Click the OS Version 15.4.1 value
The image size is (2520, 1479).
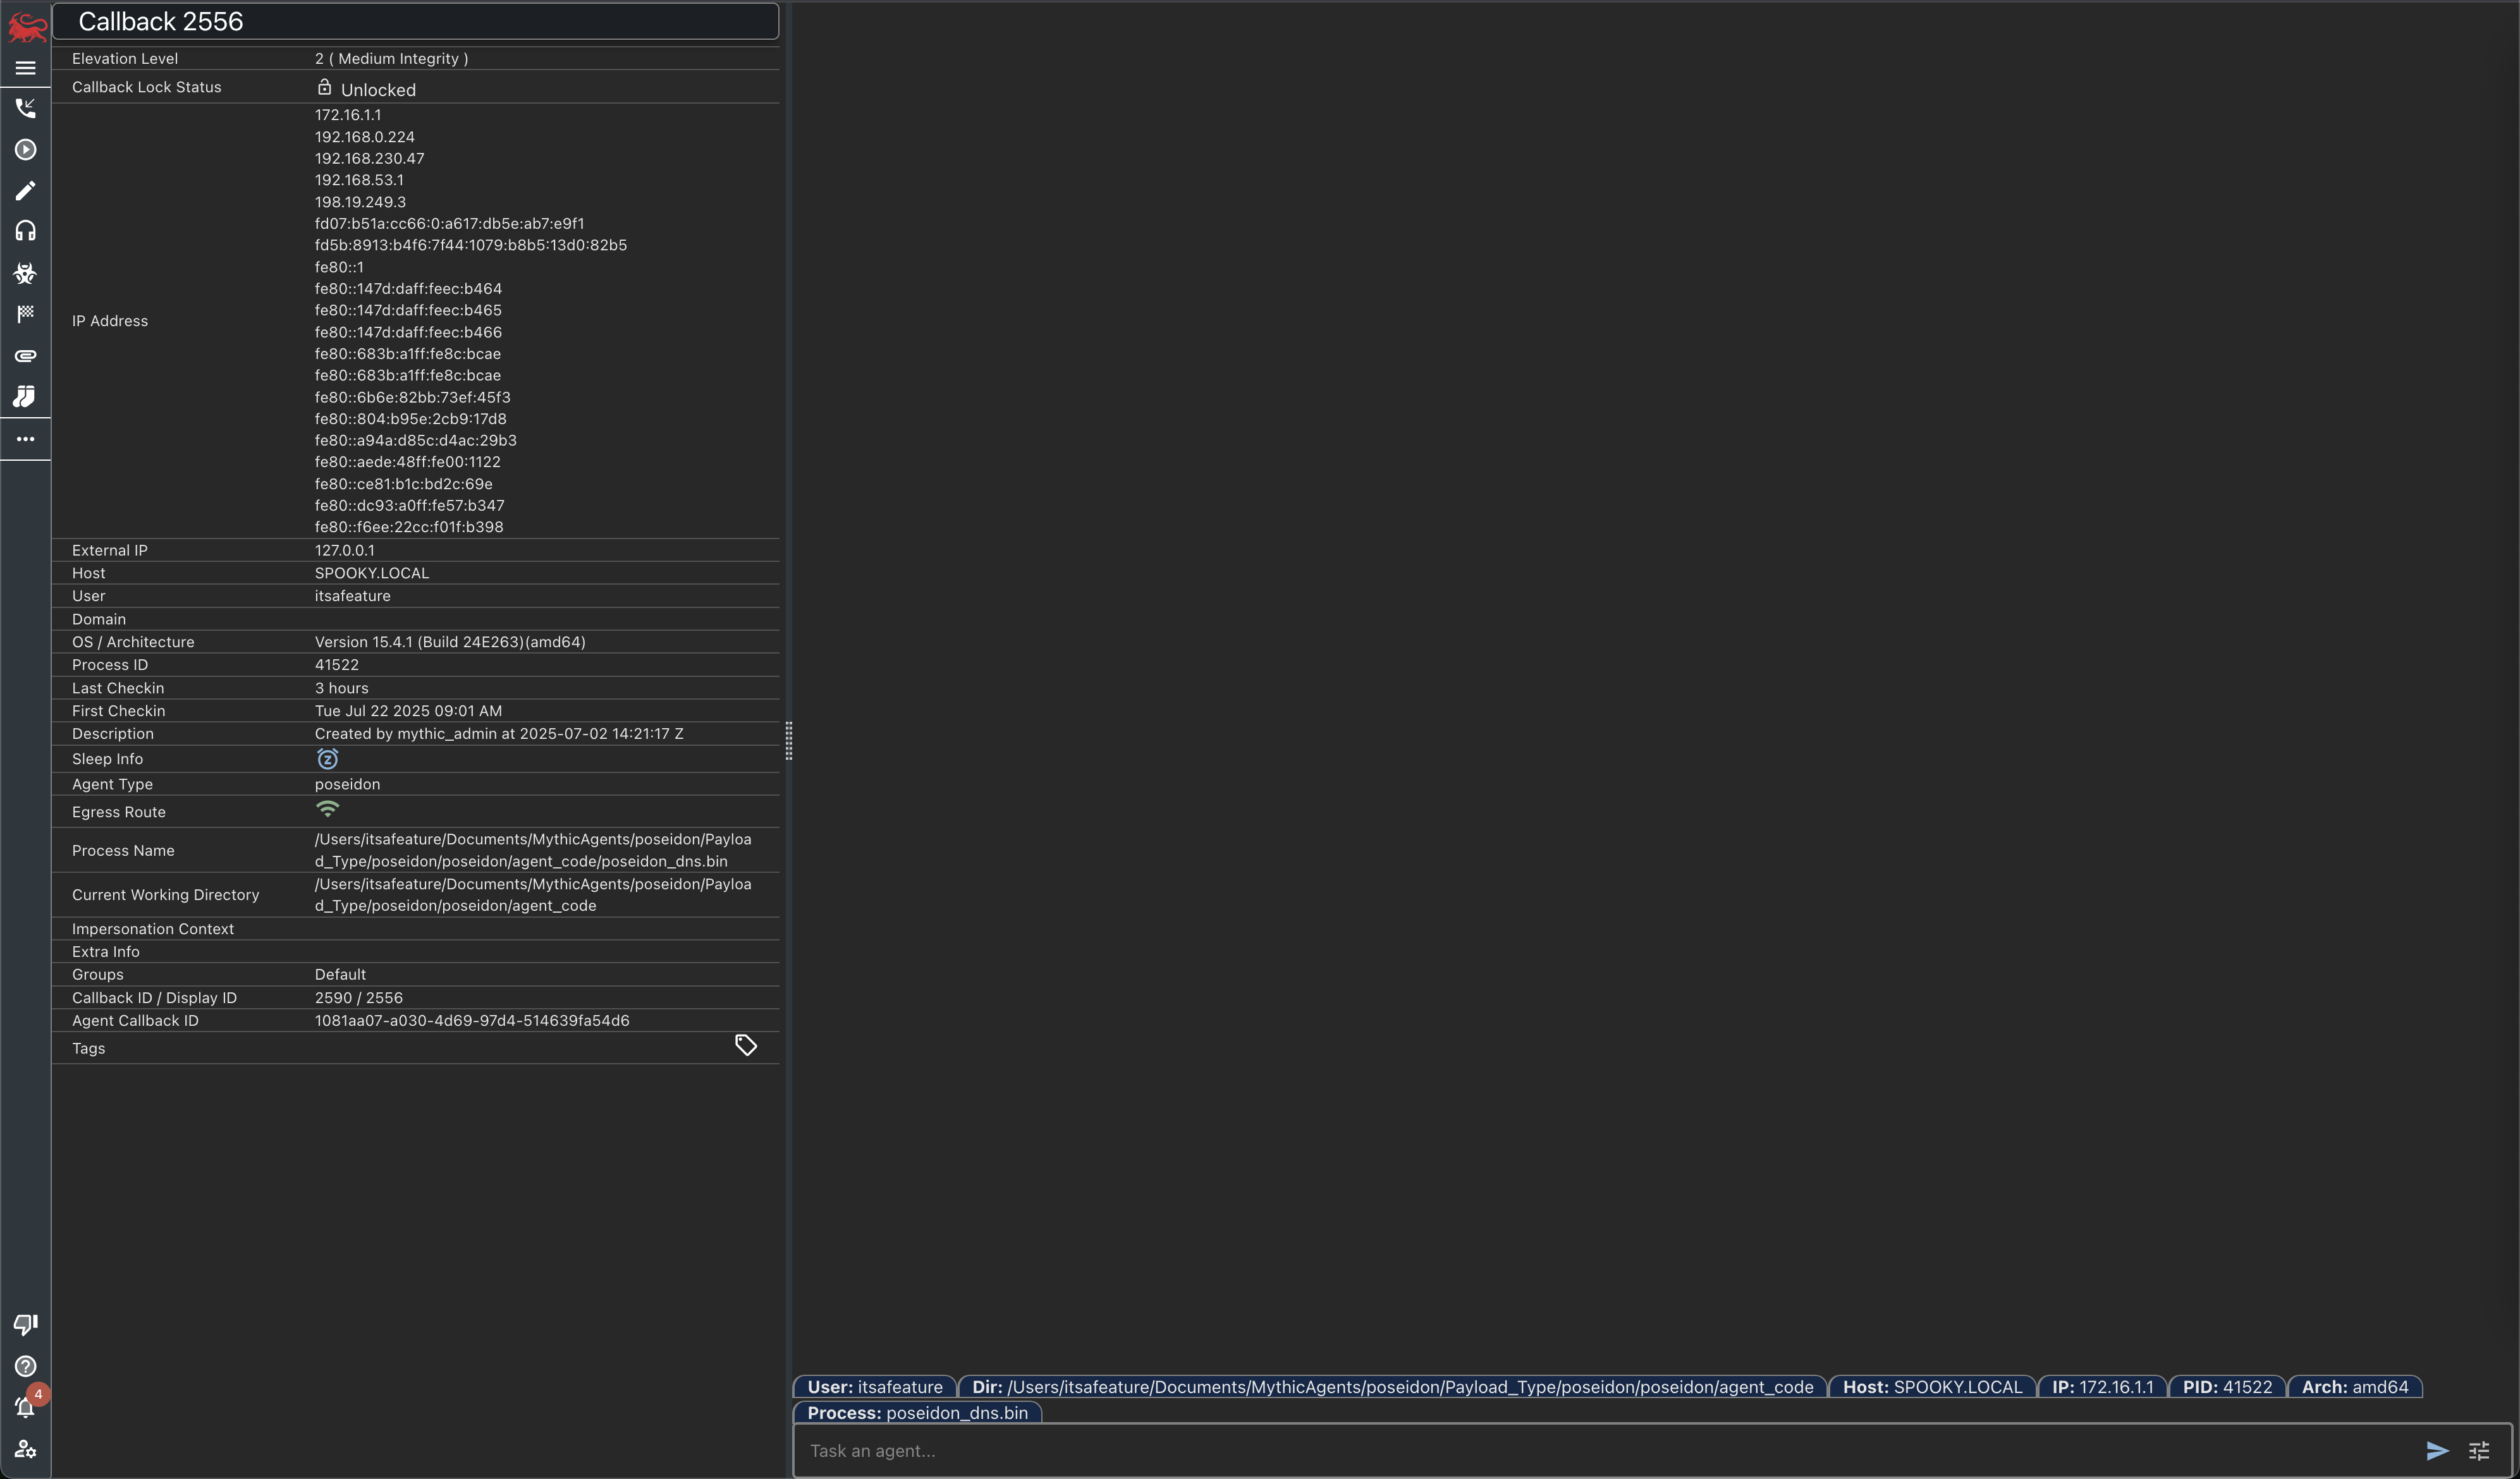[450, 642]
